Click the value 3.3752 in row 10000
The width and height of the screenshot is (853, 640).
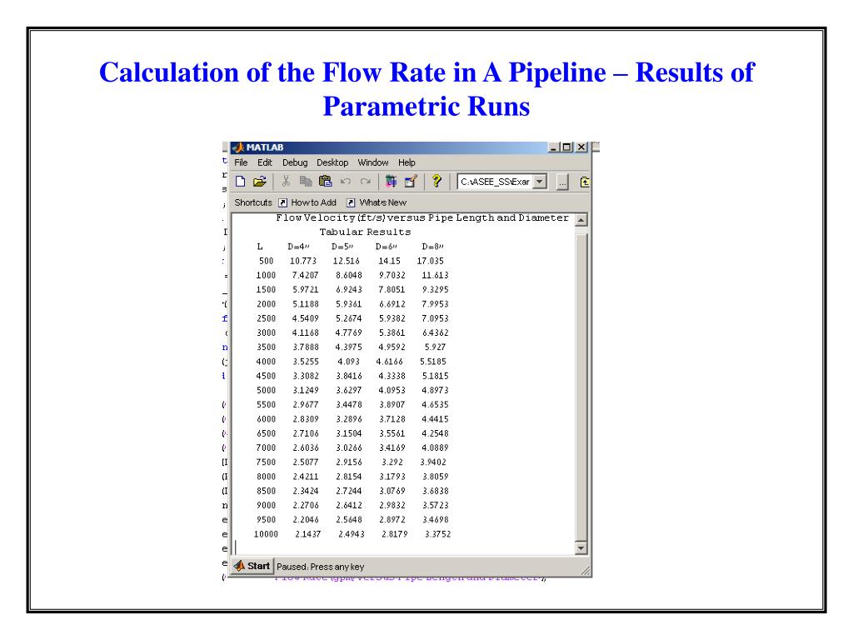(x=438, y=534)
